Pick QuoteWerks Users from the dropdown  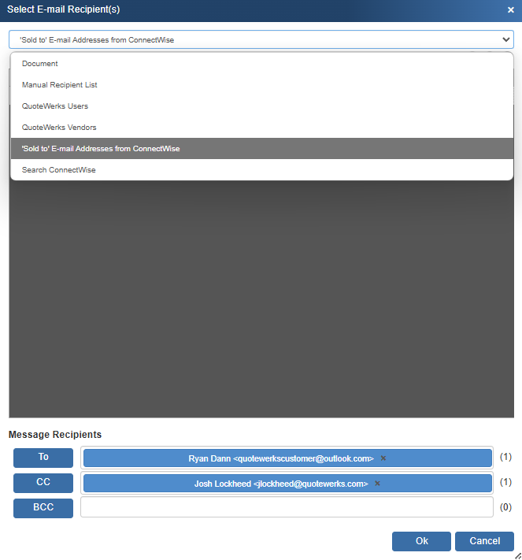[261, 106]
